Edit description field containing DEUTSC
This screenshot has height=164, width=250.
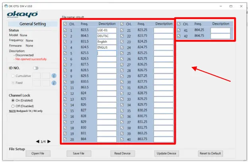click(107, 36)
